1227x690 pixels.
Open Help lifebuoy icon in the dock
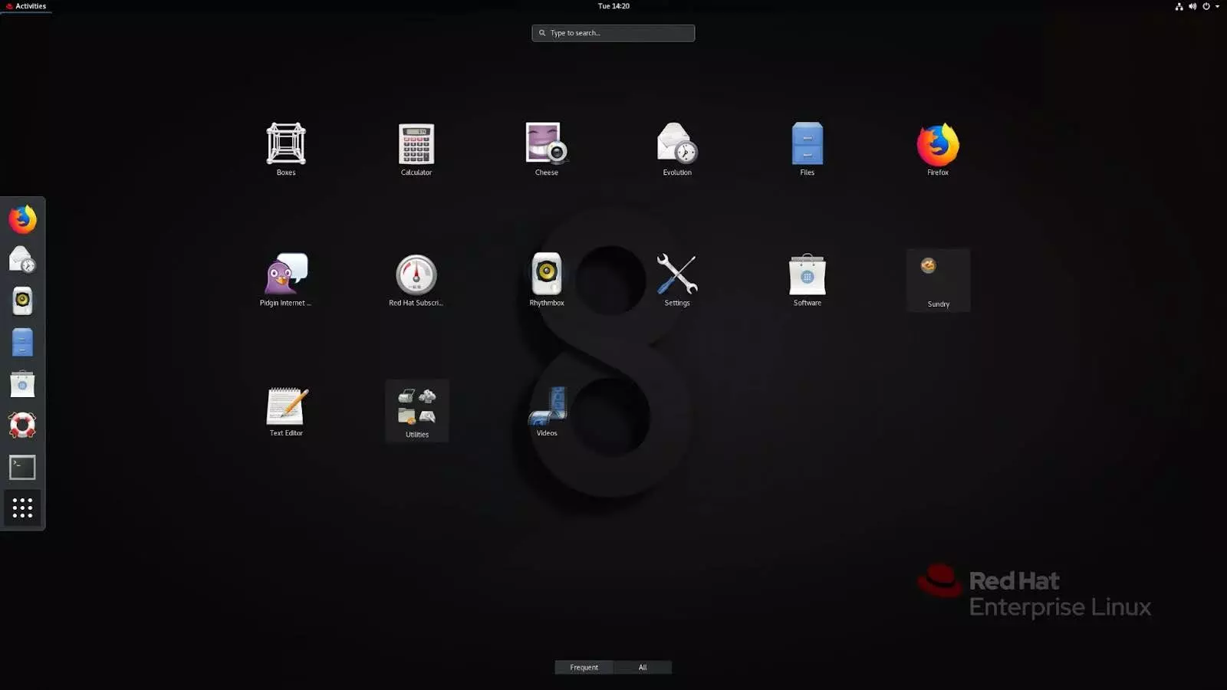point(22,426)
